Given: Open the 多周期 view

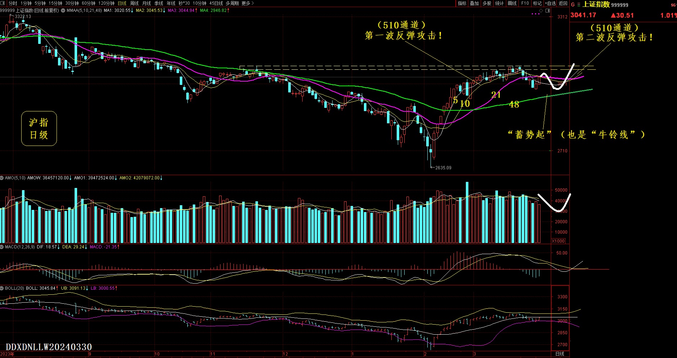Looking at the screenshot, I should tap(232, 3).
